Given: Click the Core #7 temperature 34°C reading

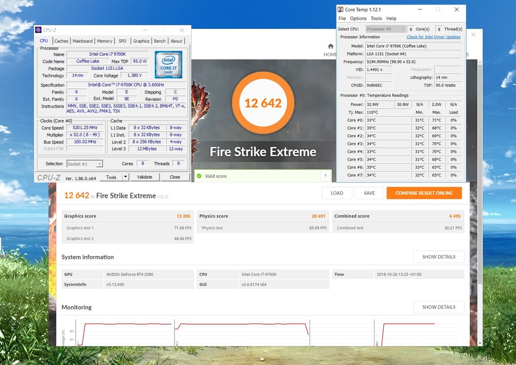Looking at the screenshot, I should coord(388,175).
